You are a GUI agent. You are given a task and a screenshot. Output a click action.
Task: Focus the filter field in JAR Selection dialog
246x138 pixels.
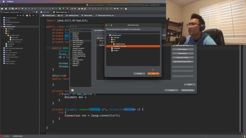133,32
